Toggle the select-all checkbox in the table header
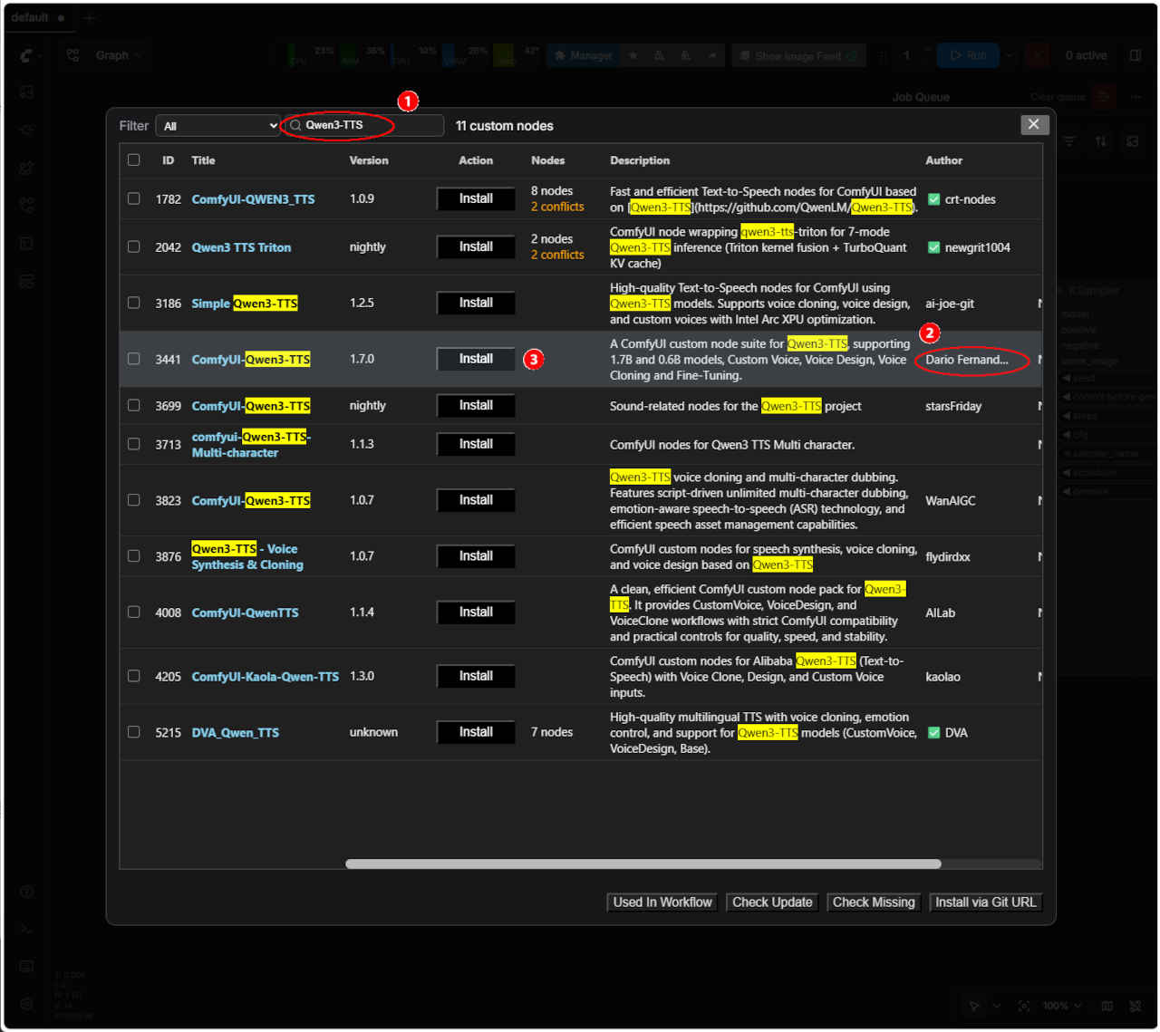1160x1032 pixels. [134, 160]
